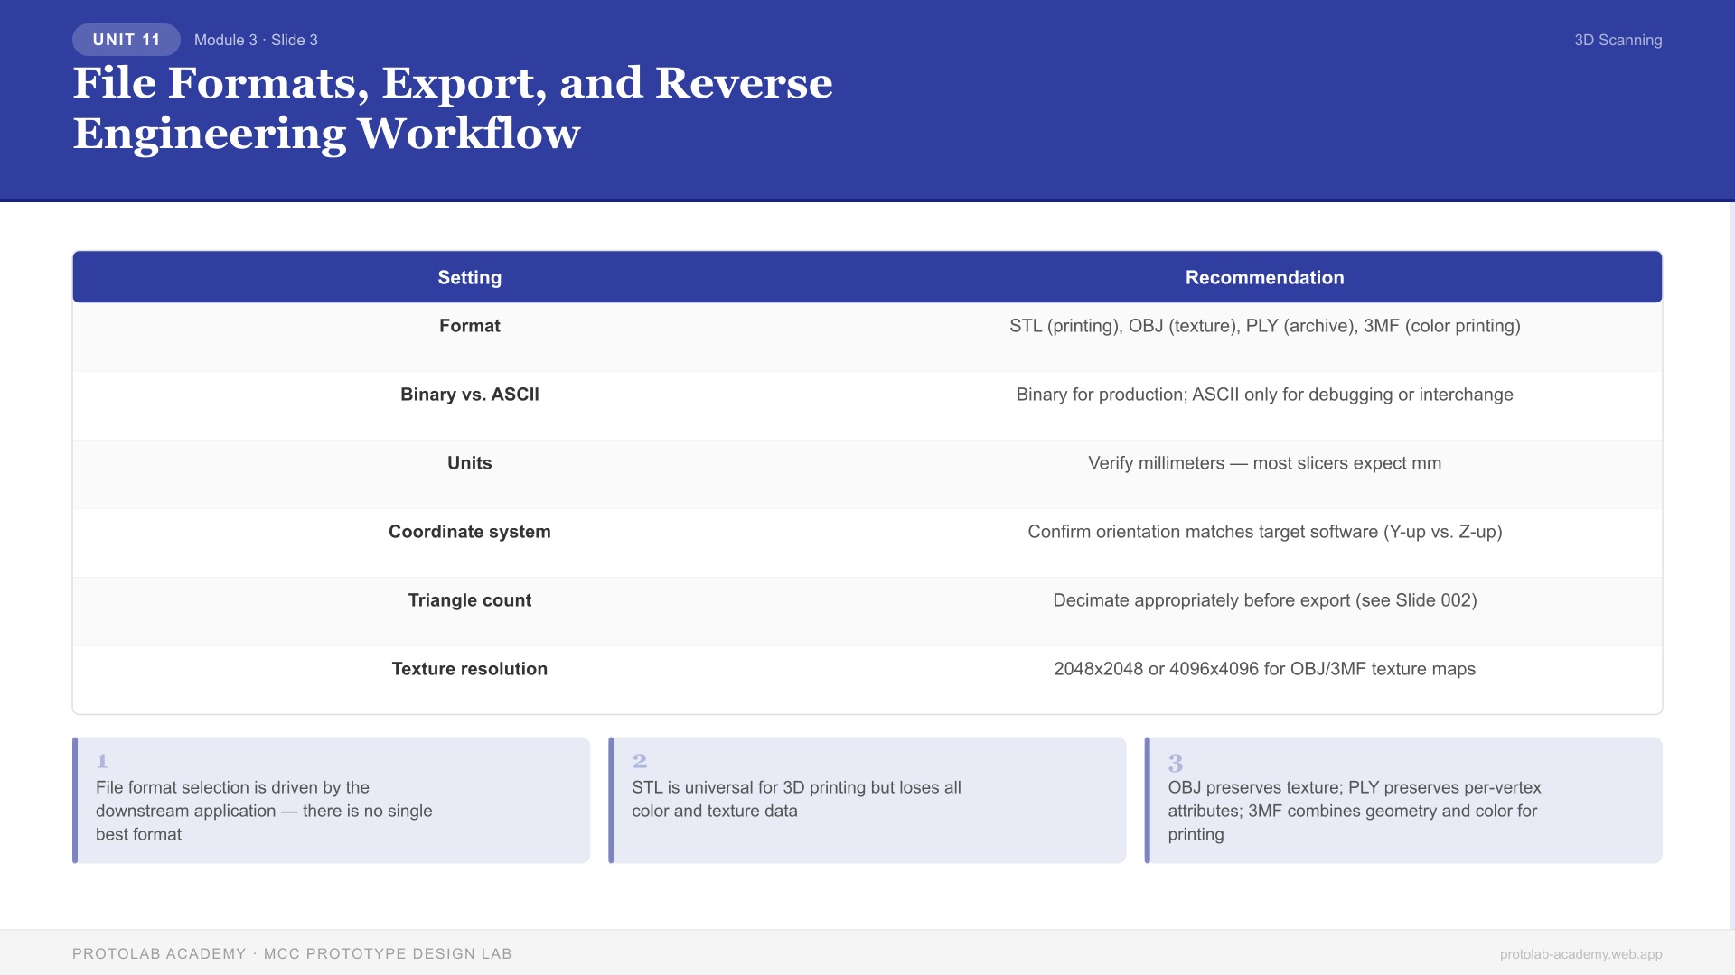
Task: Select the blue table header bar
Action: (x=867, y=277)
